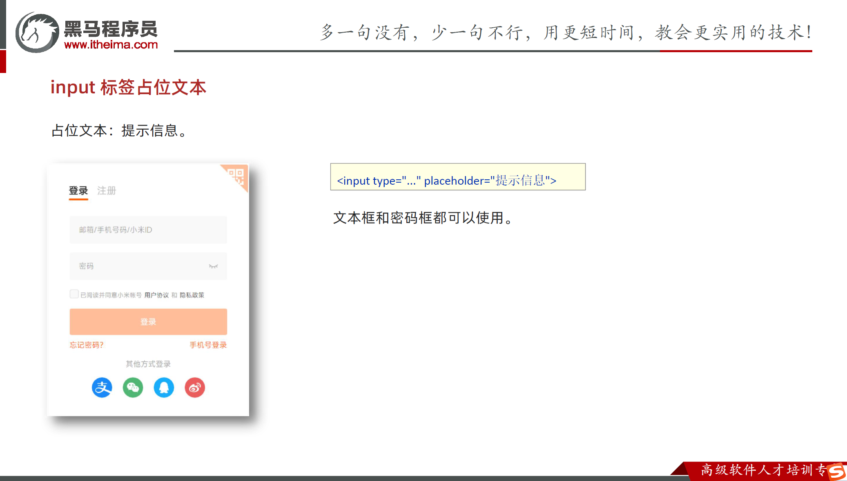Image resolution: width=847 pixels, height=481 pixels.
Task: Click the WeChat login icon
Action: 133,387
